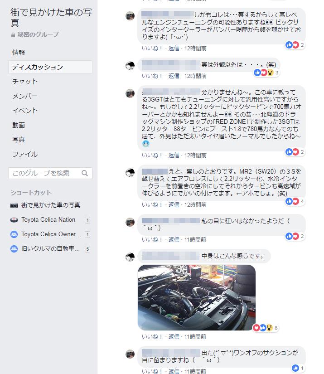Open the 写真 section
Image resolution: width=324 pixels, height=374 pixels.
19,140
